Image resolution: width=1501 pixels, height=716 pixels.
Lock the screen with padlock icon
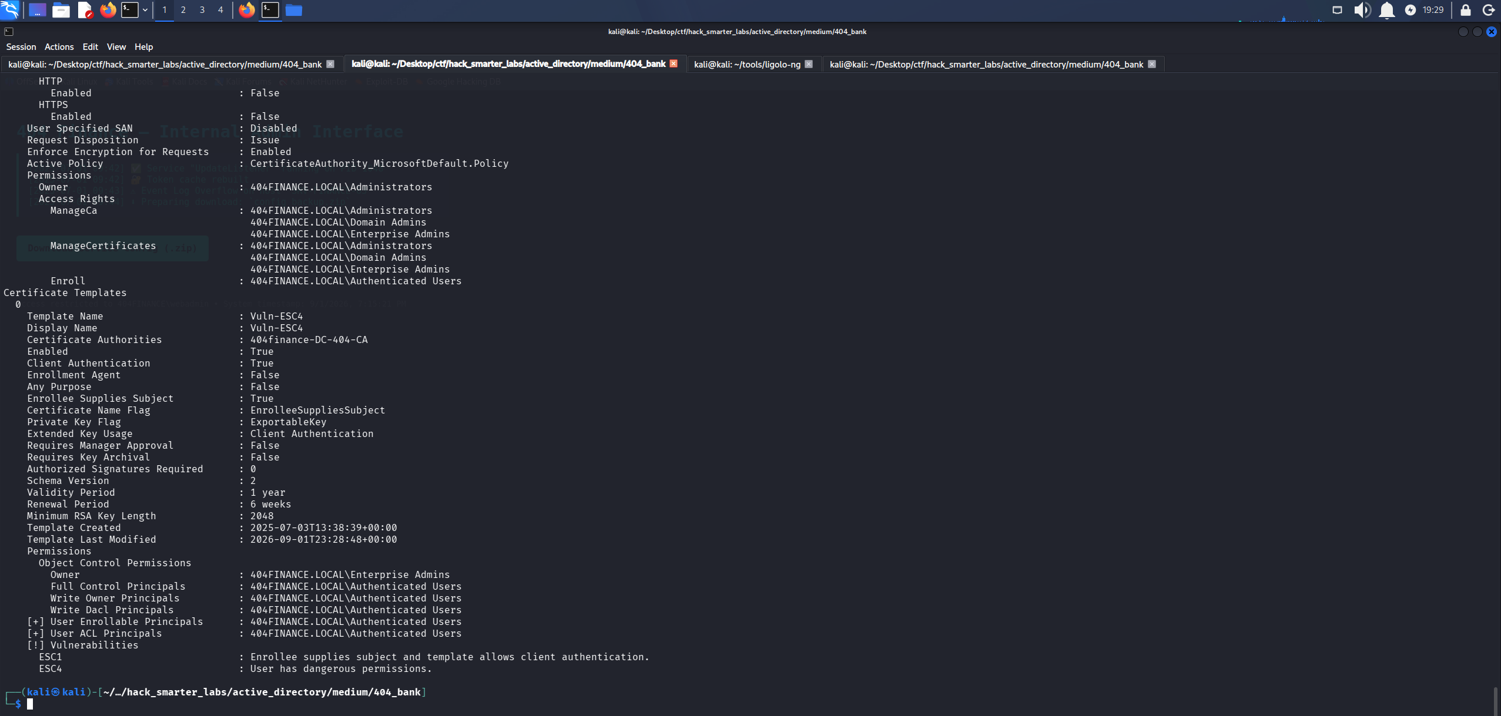click(x=1466, y=10)
